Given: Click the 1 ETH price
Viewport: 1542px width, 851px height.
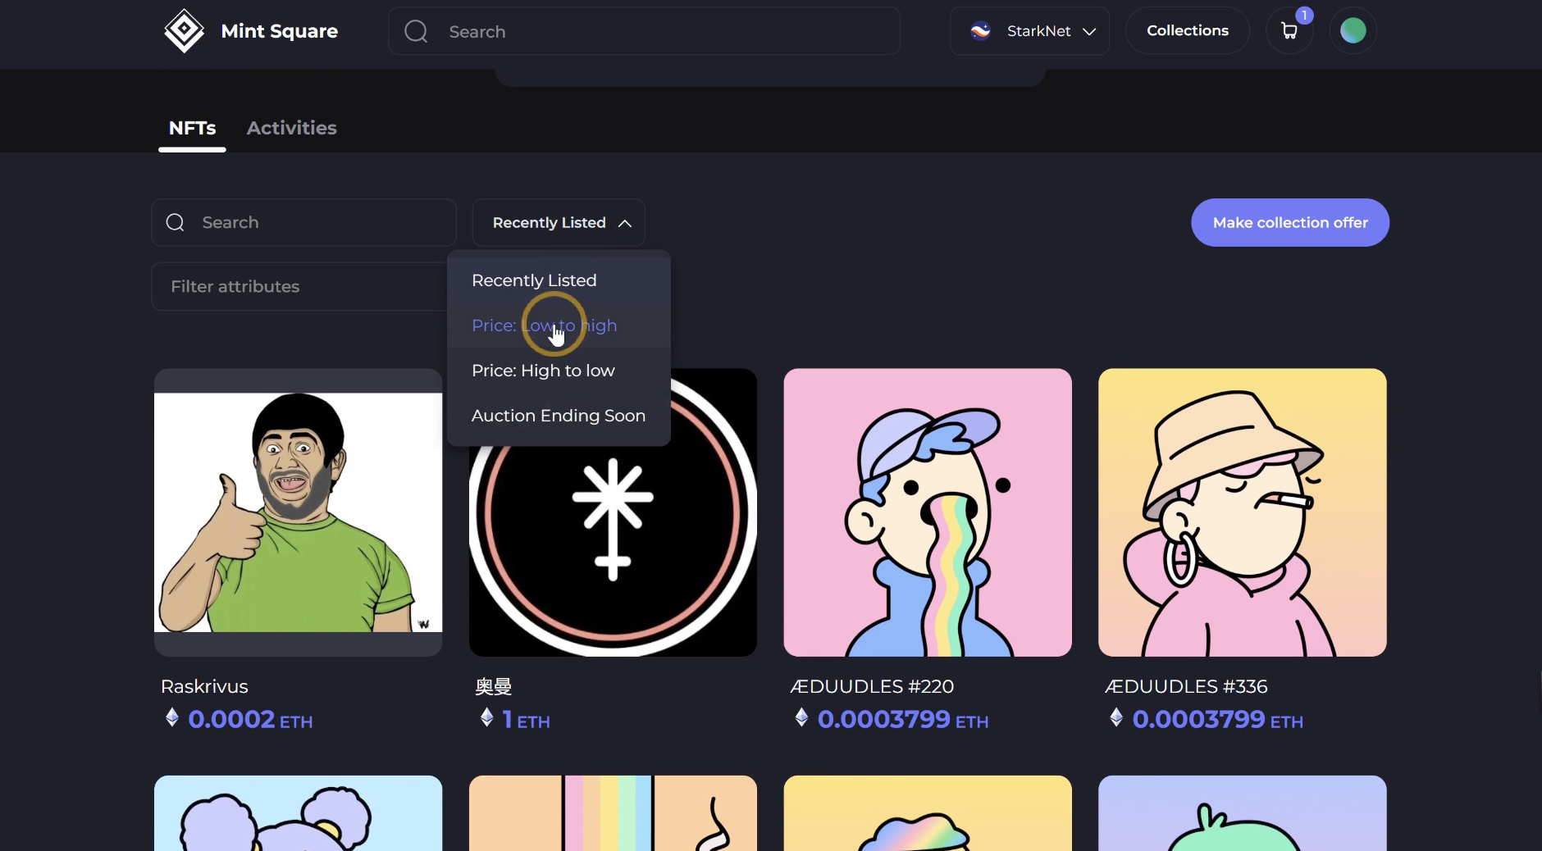Looking at the screenshot, I should click(x=526, y=720).
